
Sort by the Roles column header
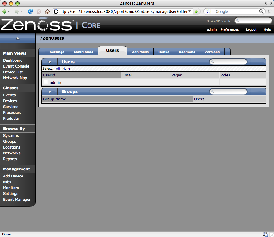[x=225, y=75]
